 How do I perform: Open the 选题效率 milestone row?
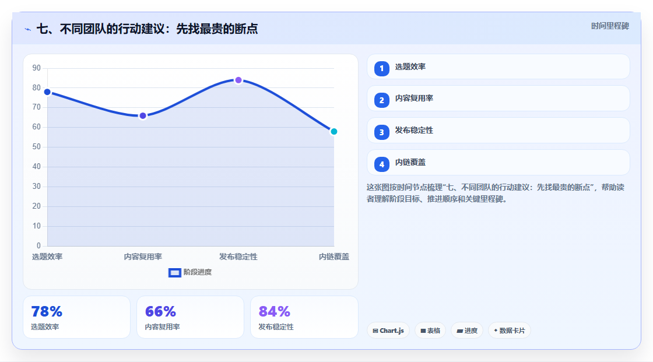498,66
